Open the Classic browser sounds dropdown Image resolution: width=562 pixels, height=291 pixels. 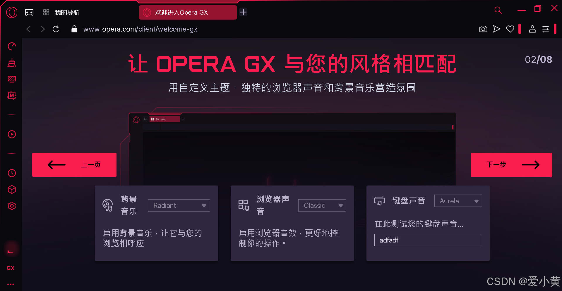click(322, 205)
